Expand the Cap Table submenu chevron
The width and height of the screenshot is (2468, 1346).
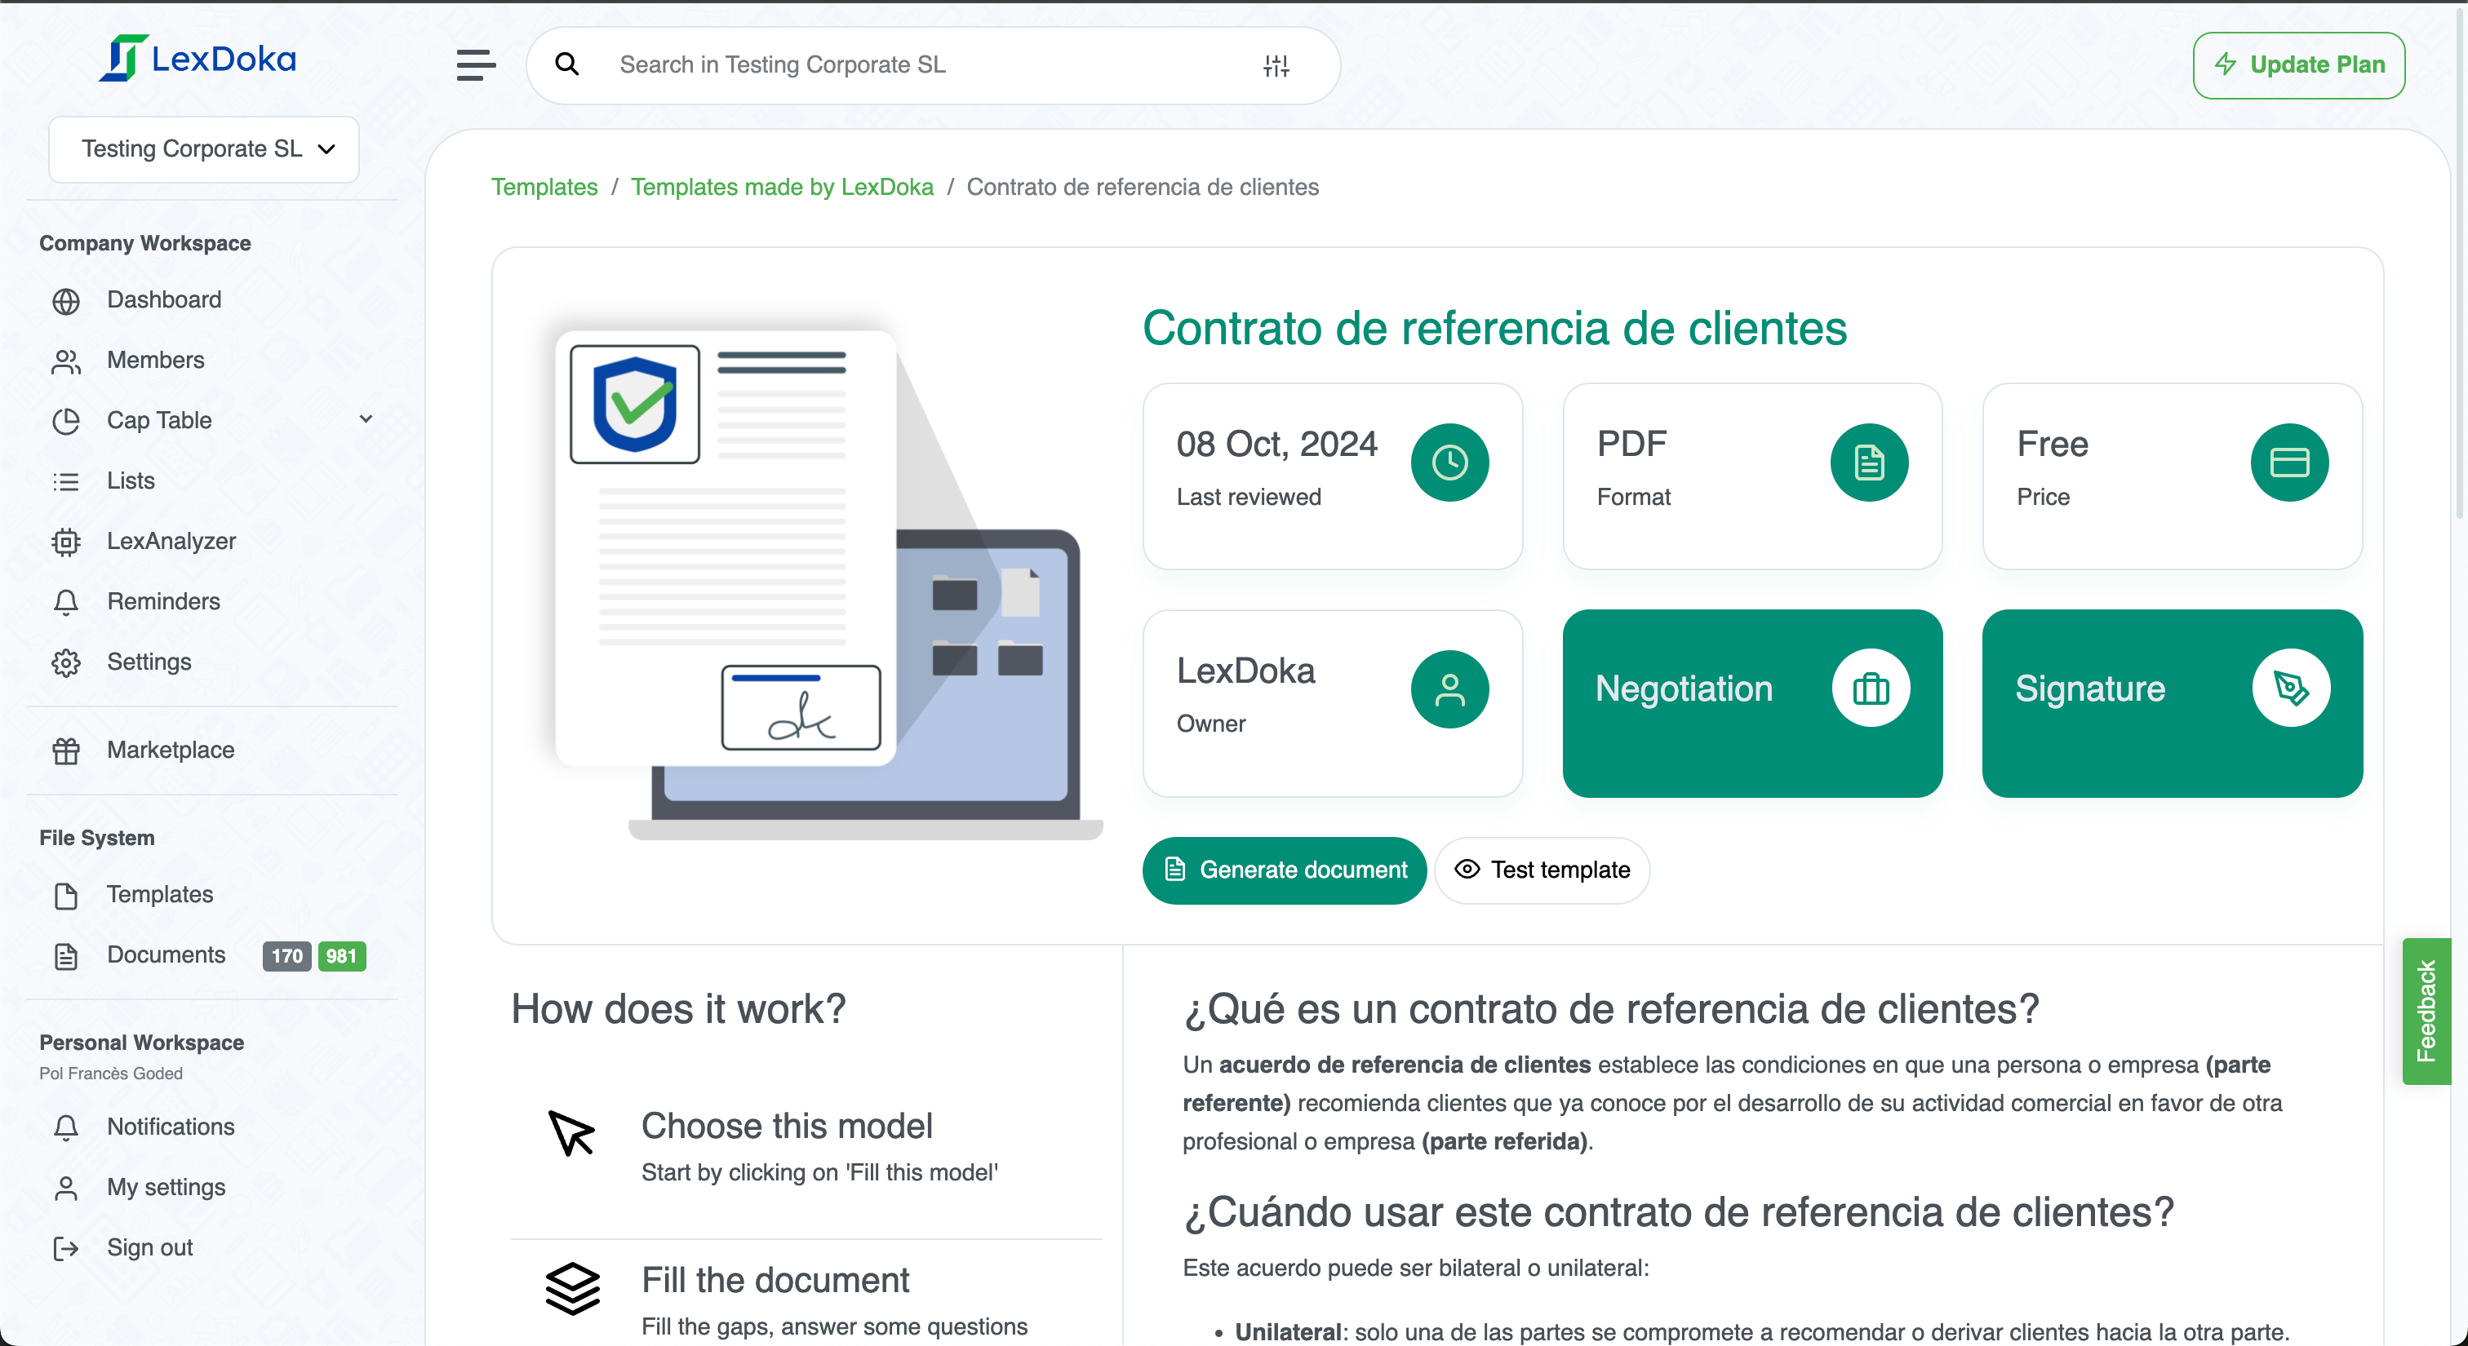(366, 419)
